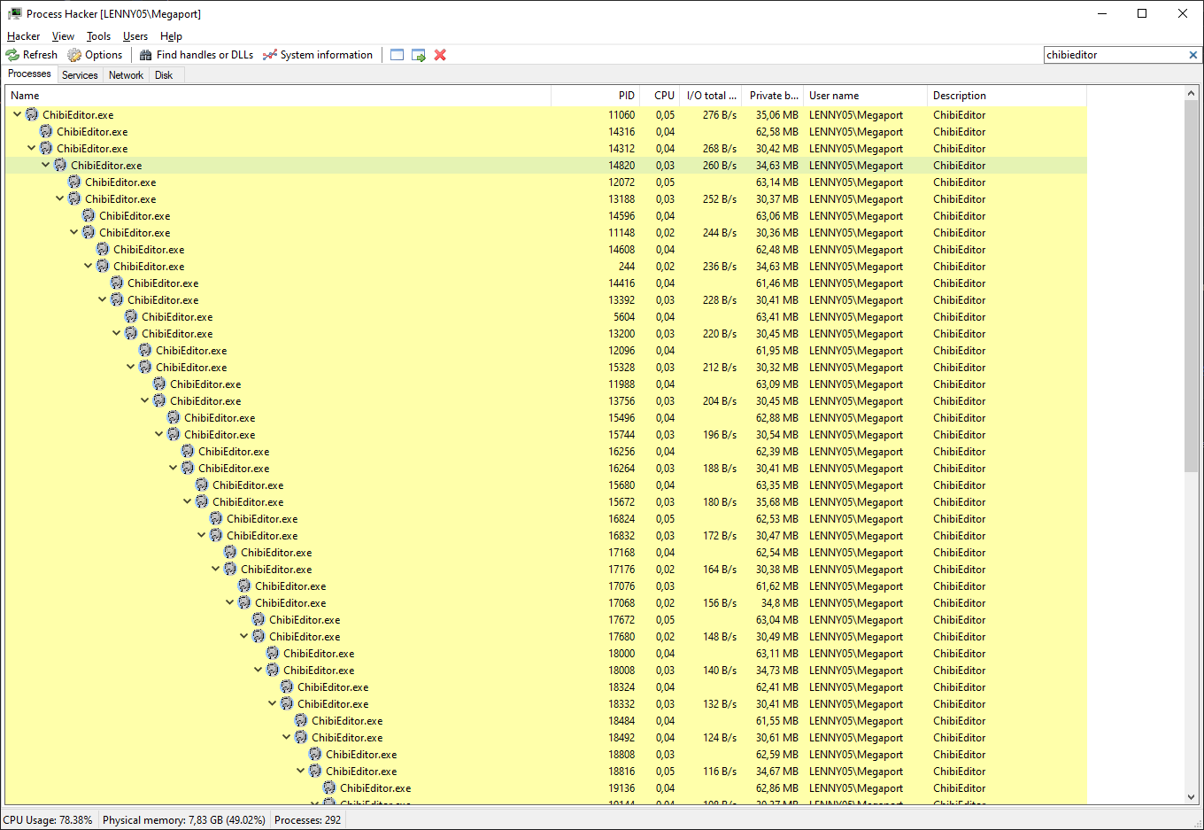This screenshot has height=830, width=1204.
Task: Refresh the process list
Action: (32, 54)
